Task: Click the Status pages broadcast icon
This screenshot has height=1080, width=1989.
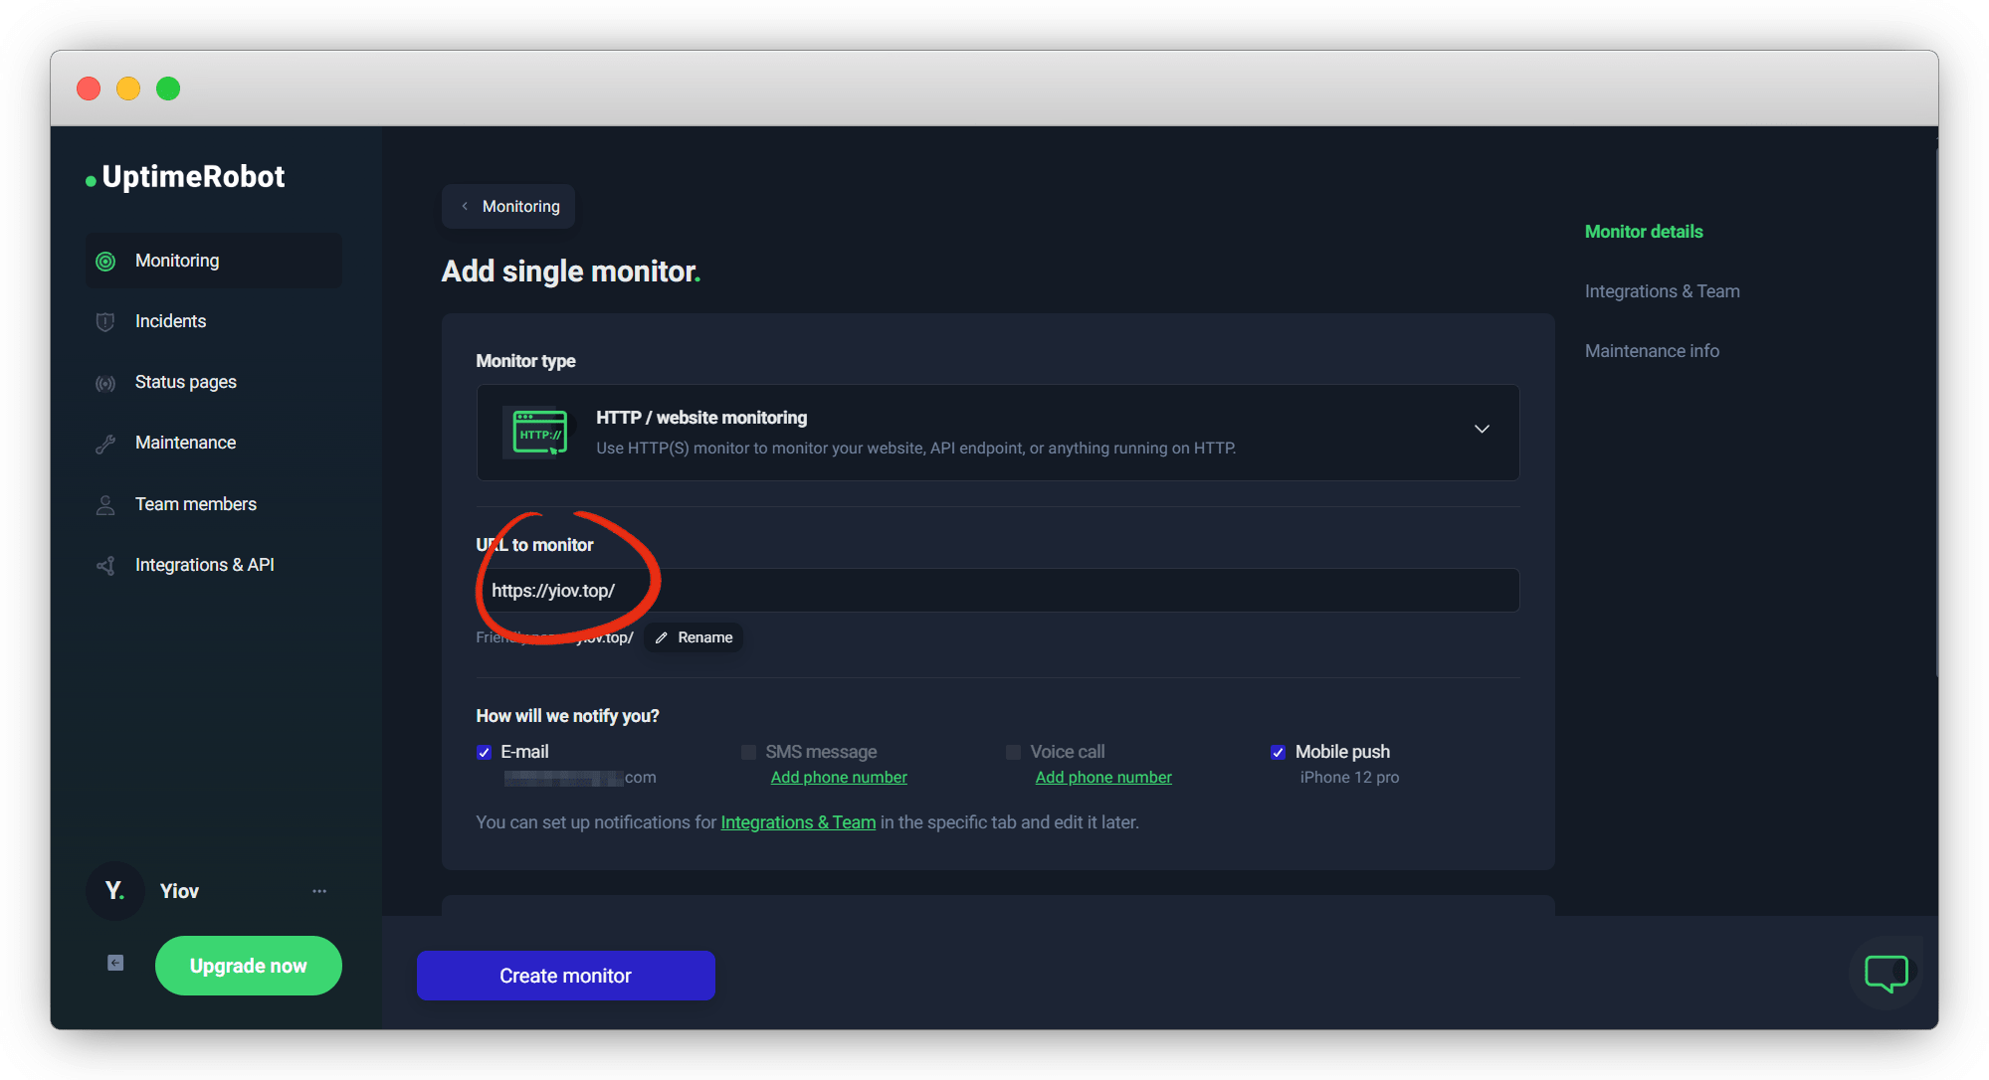Action: tap(105, 383)
